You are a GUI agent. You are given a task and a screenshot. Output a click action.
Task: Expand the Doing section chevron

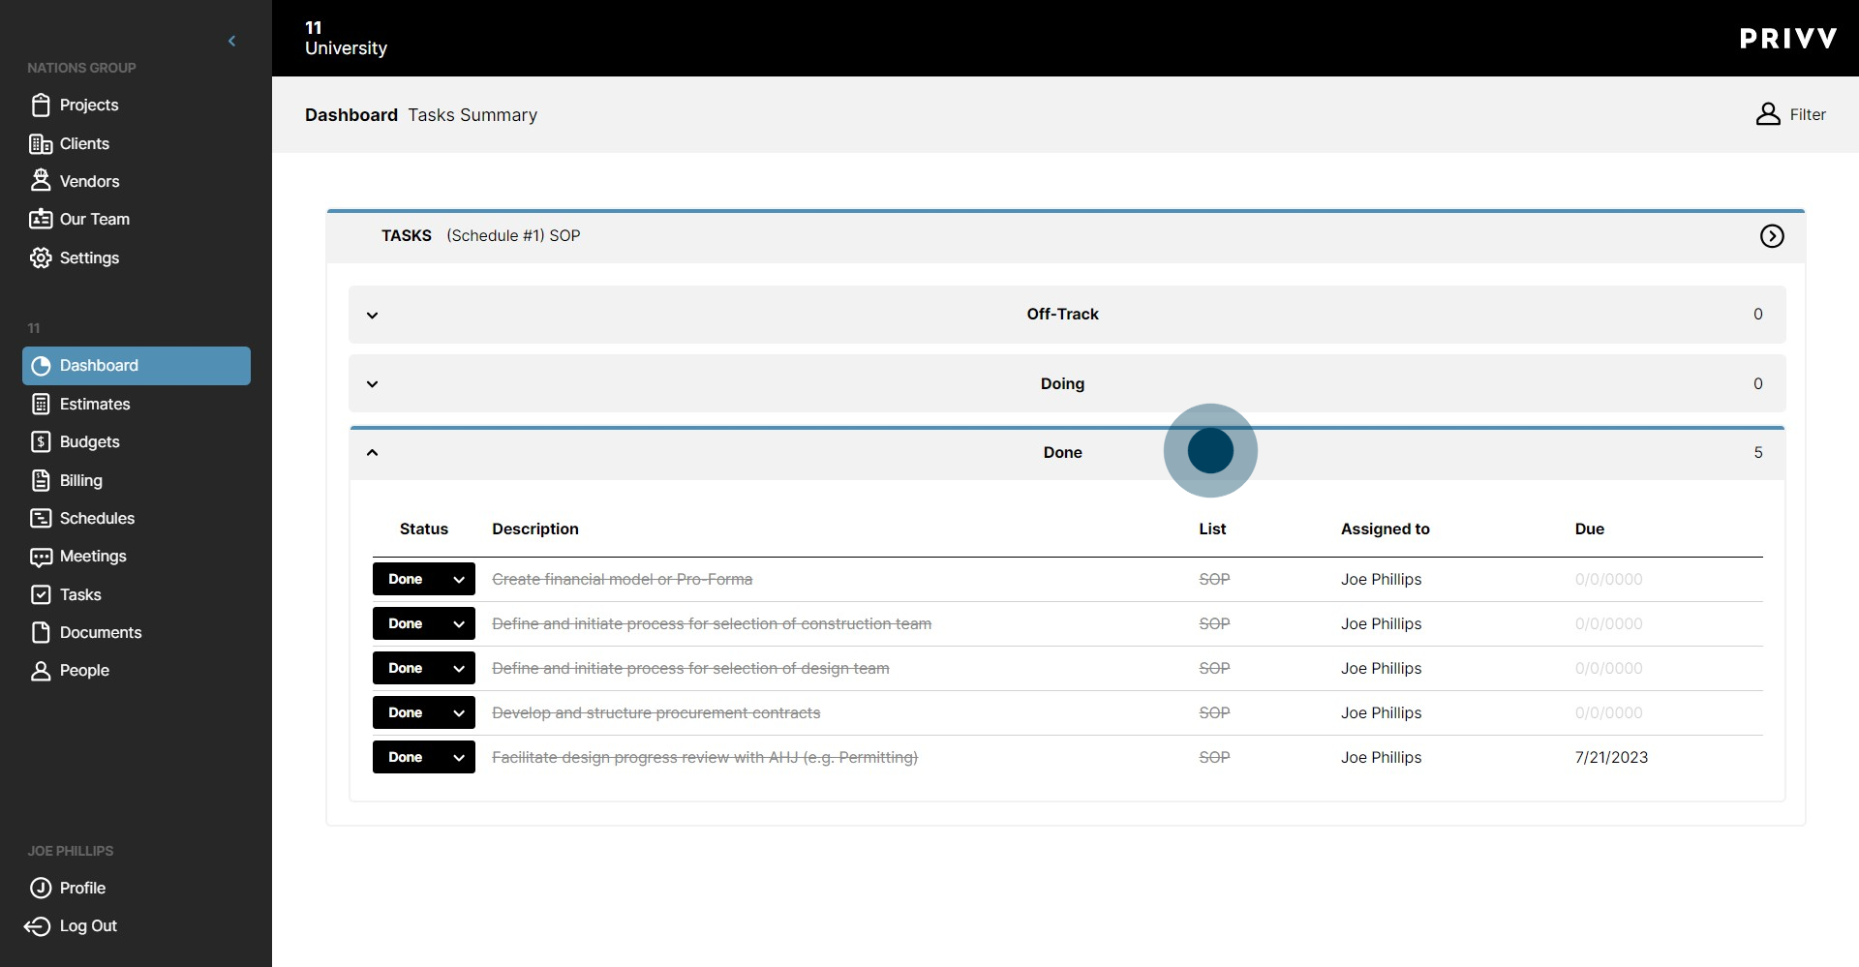pyautogui.click(x=372, y=384)
